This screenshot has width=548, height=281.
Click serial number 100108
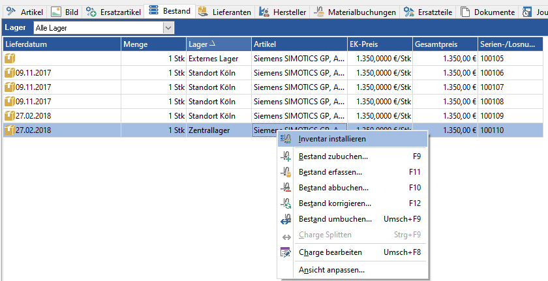point(492,102)
